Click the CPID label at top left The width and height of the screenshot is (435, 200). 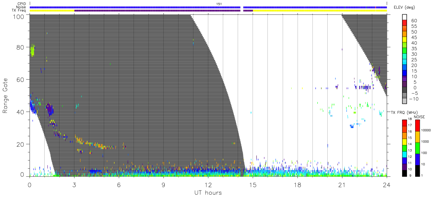22,4
